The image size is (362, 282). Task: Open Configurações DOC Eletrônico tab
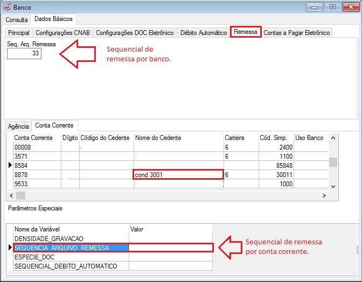tap(135, 33)
